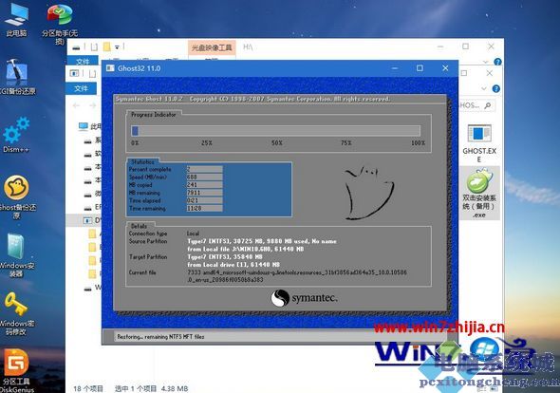
Task: Click the folder icon in back Explorer quick toolbar
Action: 106,47
